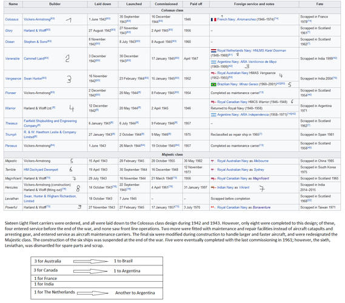345x303 pixels.
Task: Open French Navy Arromanches link
Action: click(x=236, y=19)
